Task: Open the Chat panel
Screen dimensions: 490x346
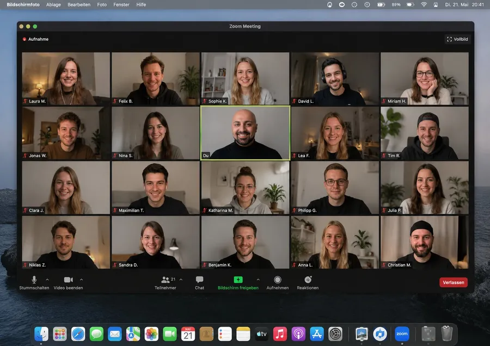Action: pyautogui.click(x=199, y=282)
